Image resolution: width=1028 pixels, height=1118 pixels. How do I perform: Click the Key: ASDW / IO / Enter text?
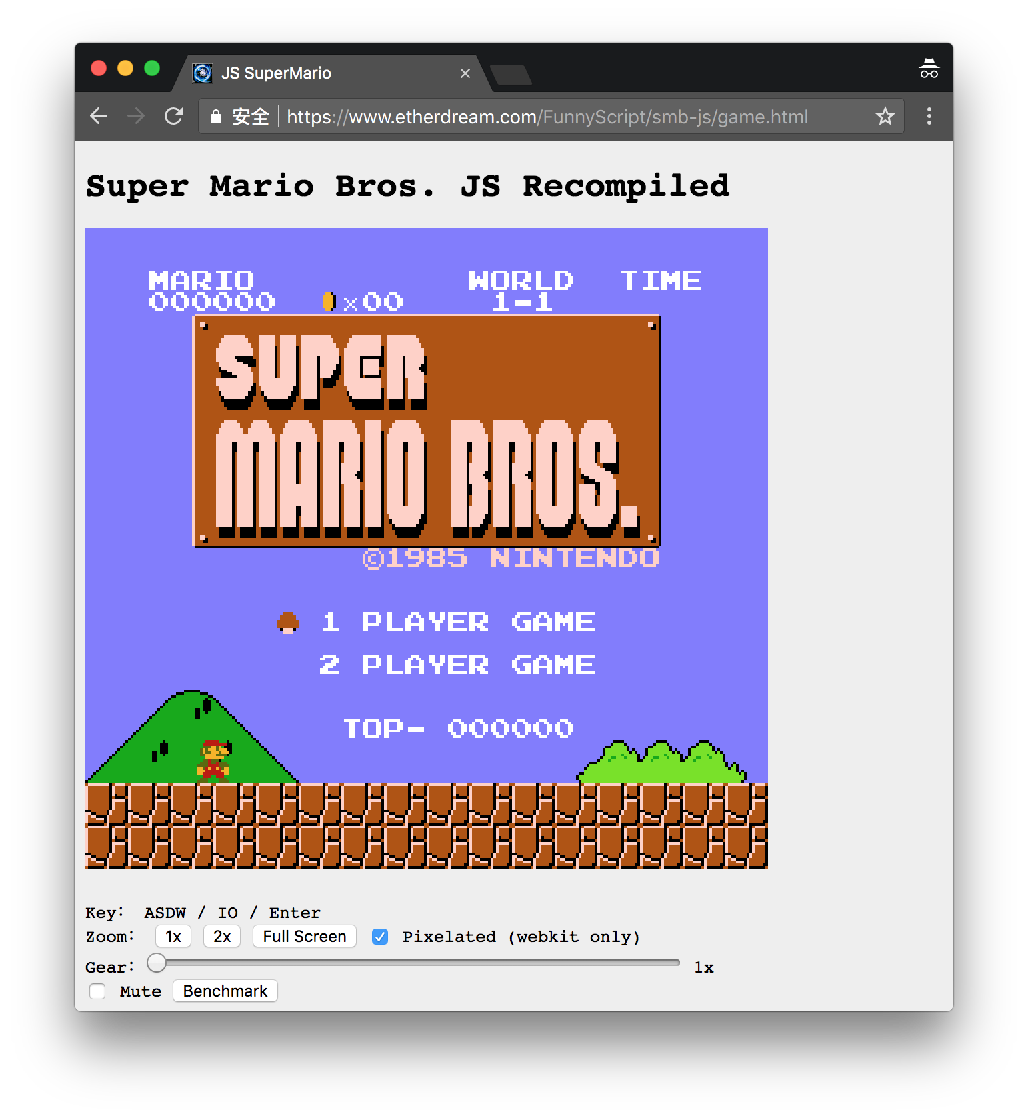point(203,913)
